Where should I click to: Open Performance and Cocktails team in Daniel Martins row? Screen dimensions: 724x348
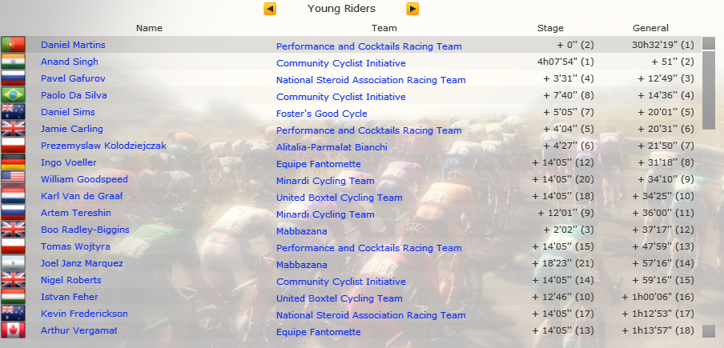[369, 46]
